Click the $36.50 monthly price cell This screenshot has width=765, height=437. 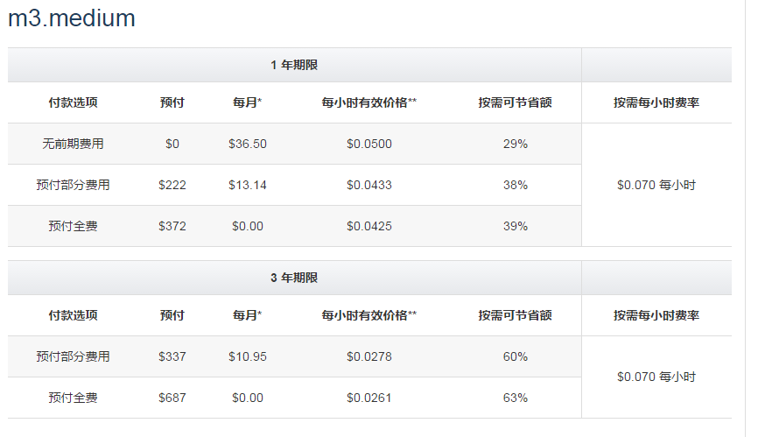coord(248,144)
